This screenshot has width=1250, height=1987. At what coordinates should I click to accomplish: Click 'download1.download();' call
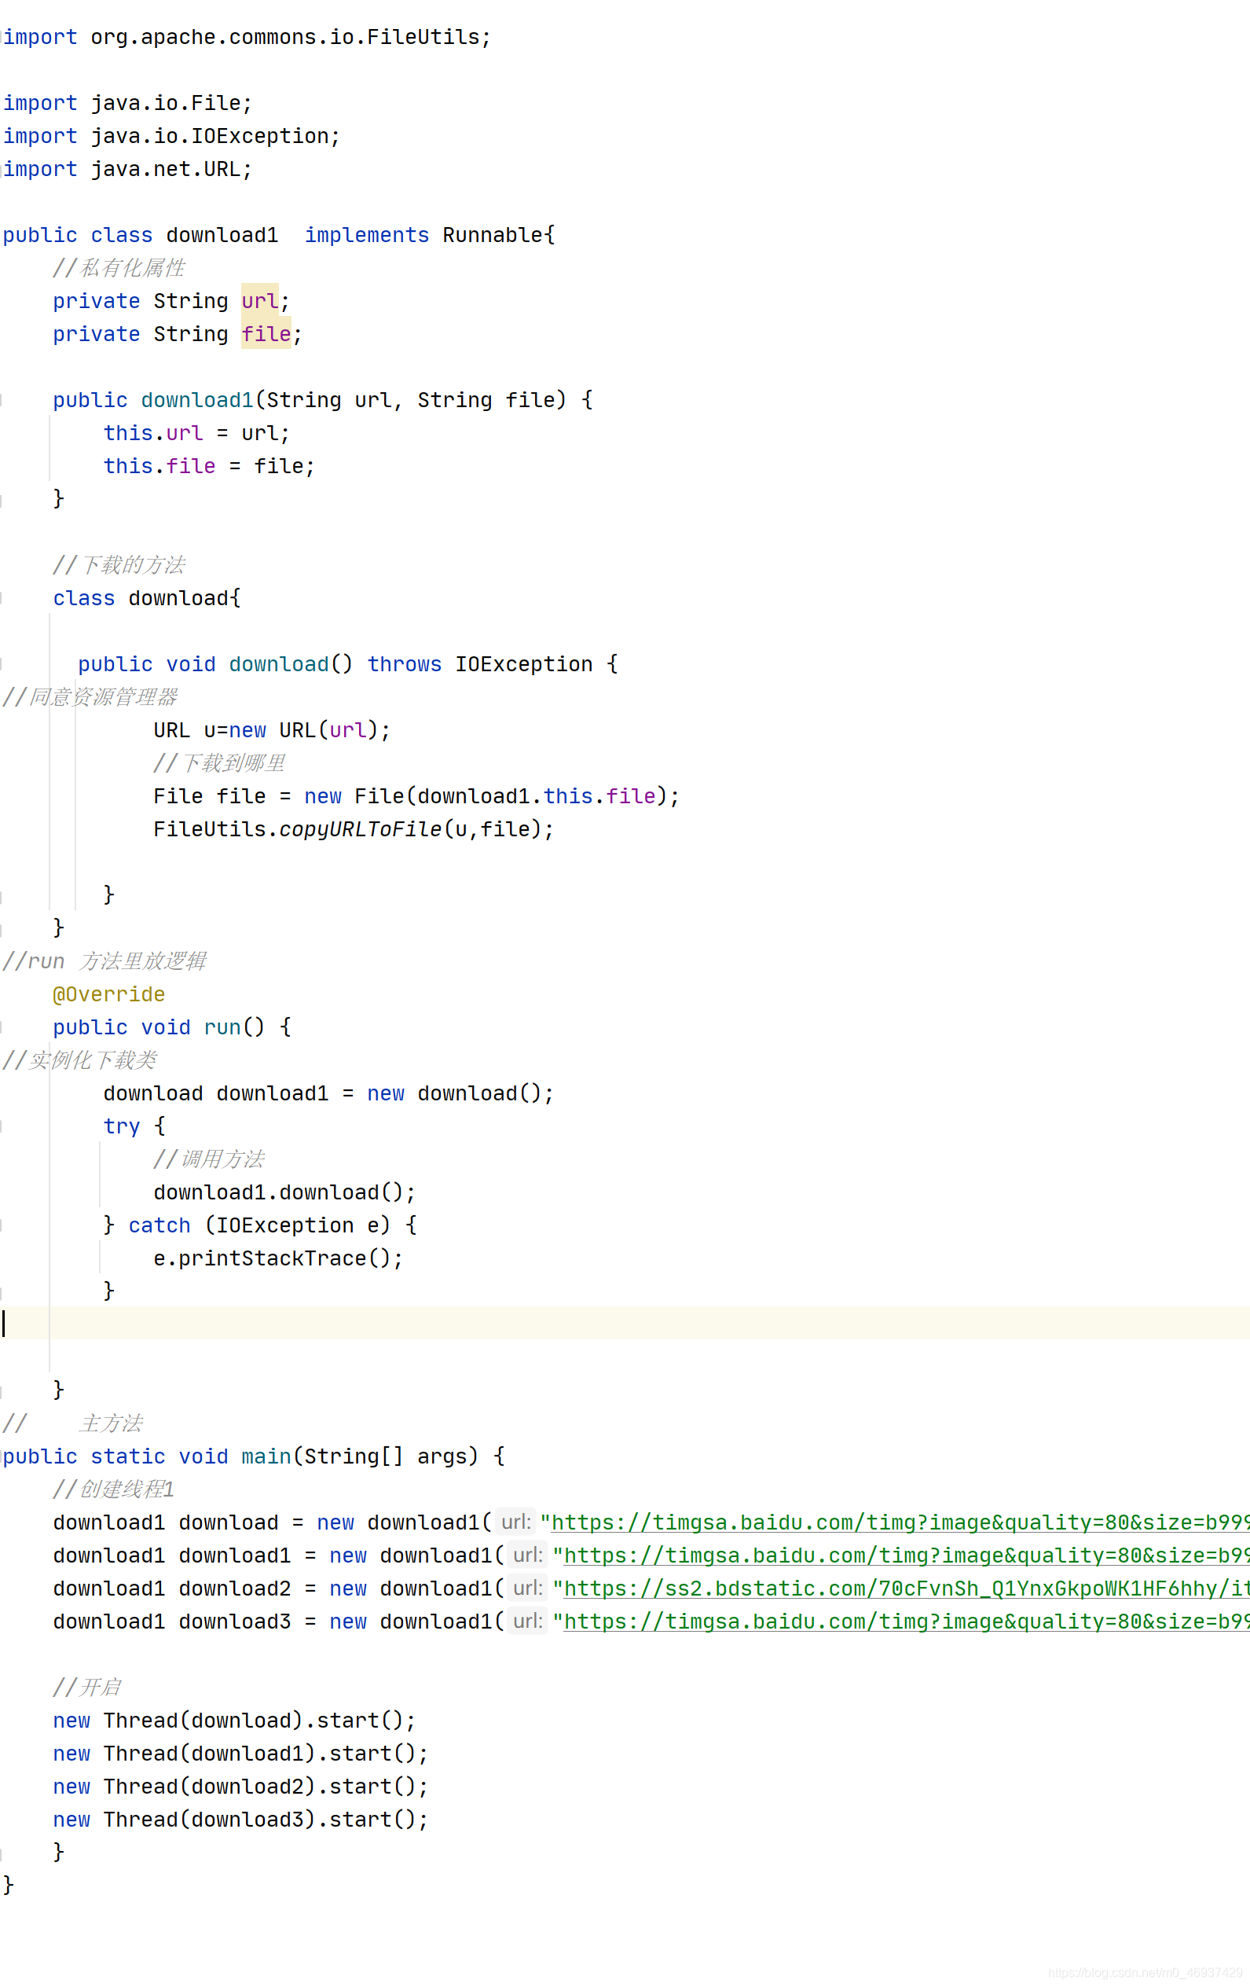pos(284,1192)
